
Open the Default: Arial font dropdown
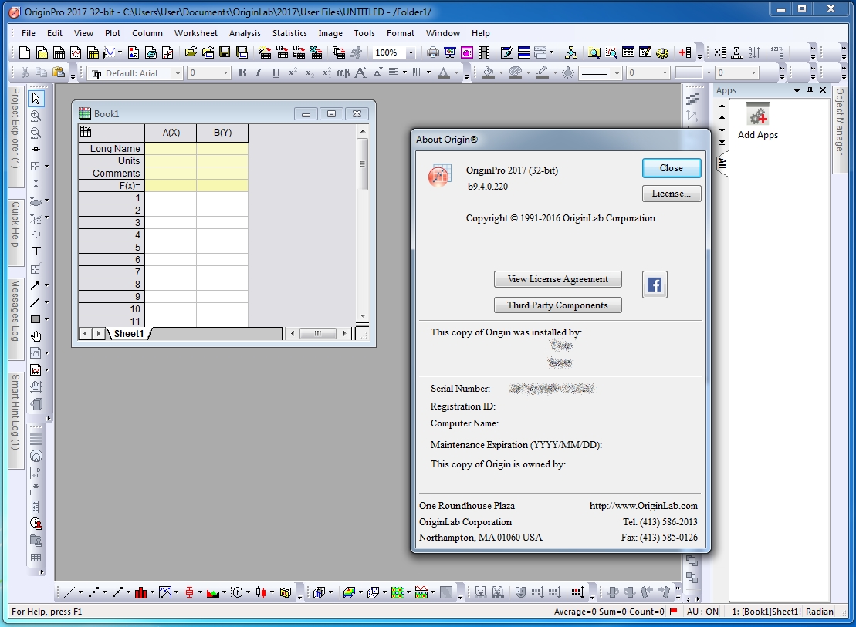click(x=178, y=73)
